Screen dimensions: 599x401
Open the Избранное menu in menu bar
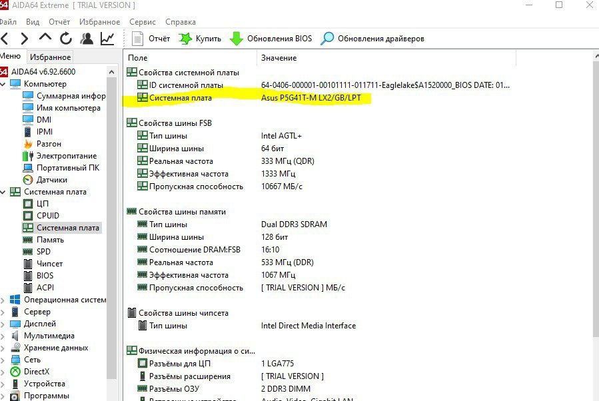pos(100,22)
